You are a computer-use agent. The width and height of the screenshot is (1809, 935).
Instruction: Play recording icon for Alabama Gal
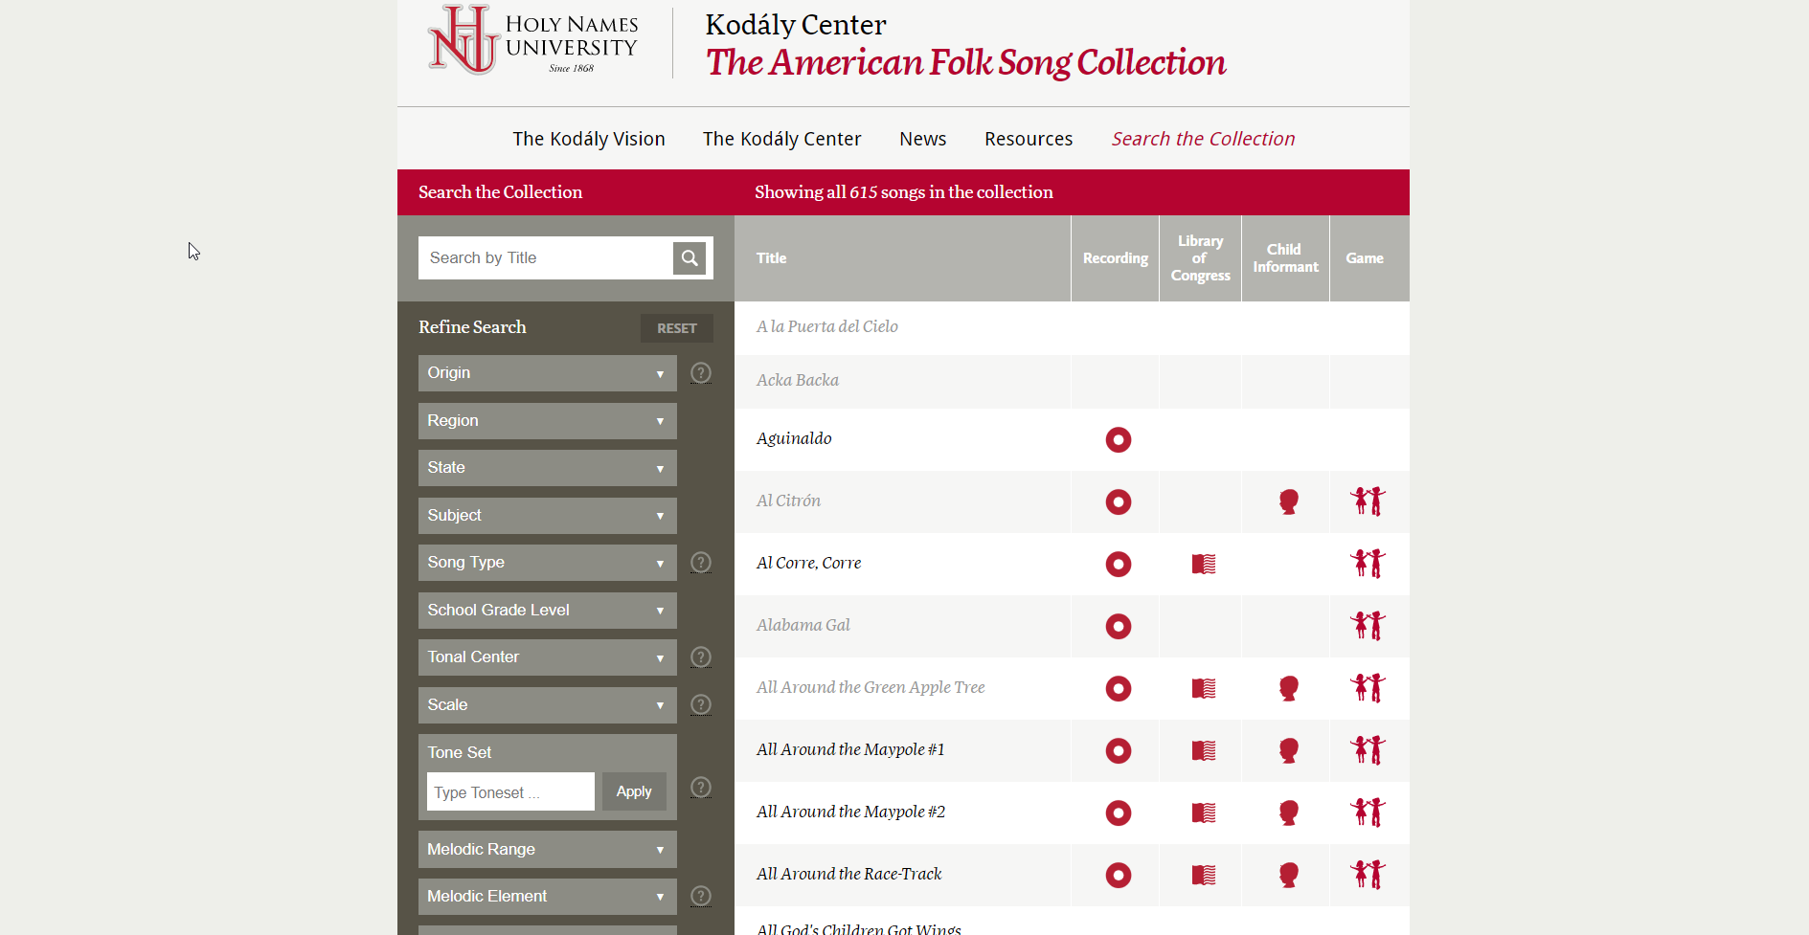coord(1119,626)
